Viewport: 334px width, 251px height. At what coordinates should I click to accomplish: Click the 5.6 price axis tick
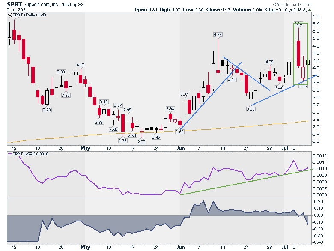pyautogui.click(x=316, y=17)
